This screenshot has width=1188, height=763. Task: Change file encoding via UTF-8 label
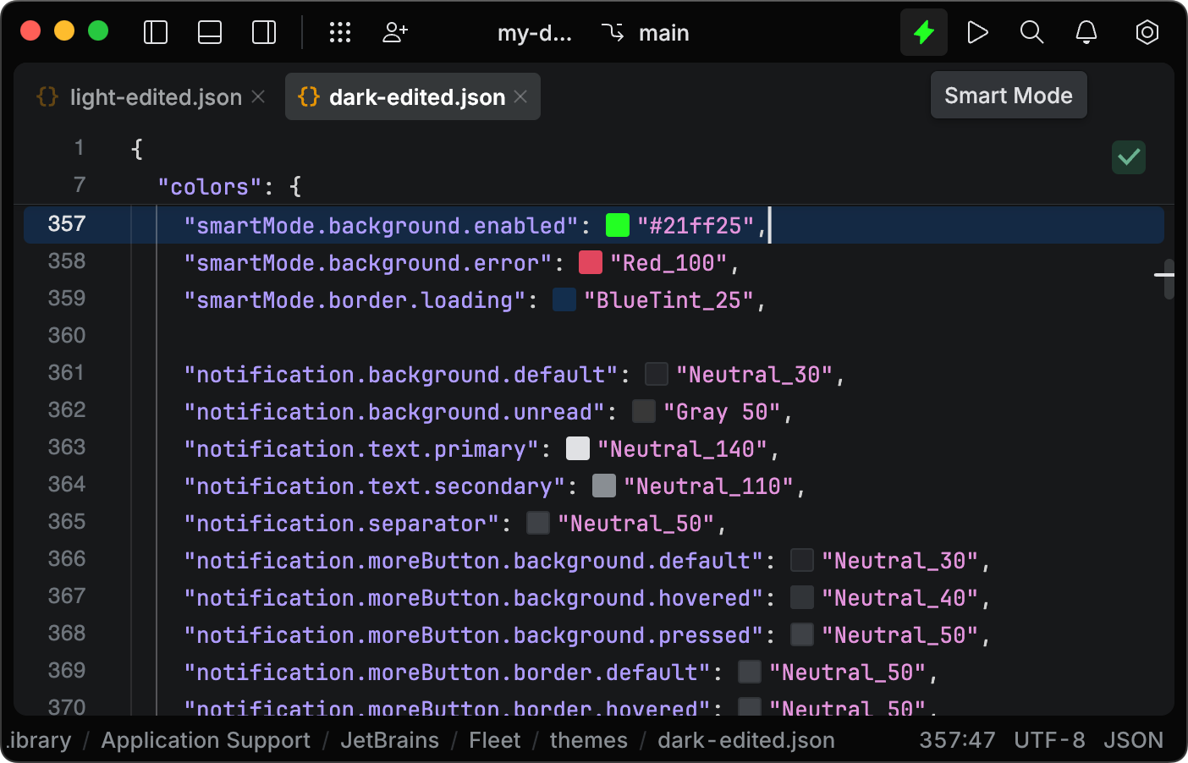pyautogui.click(x=1049, y=740)
